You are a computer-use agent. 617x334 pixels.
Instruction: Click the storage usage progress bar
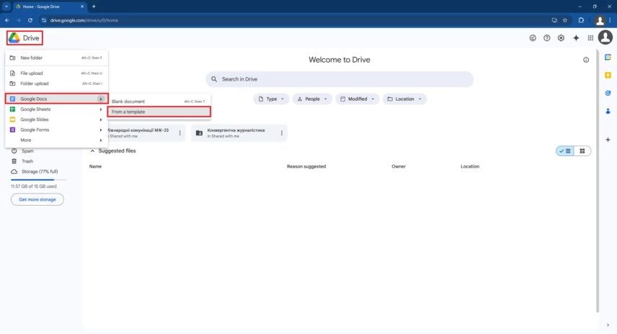click(39, 179)
